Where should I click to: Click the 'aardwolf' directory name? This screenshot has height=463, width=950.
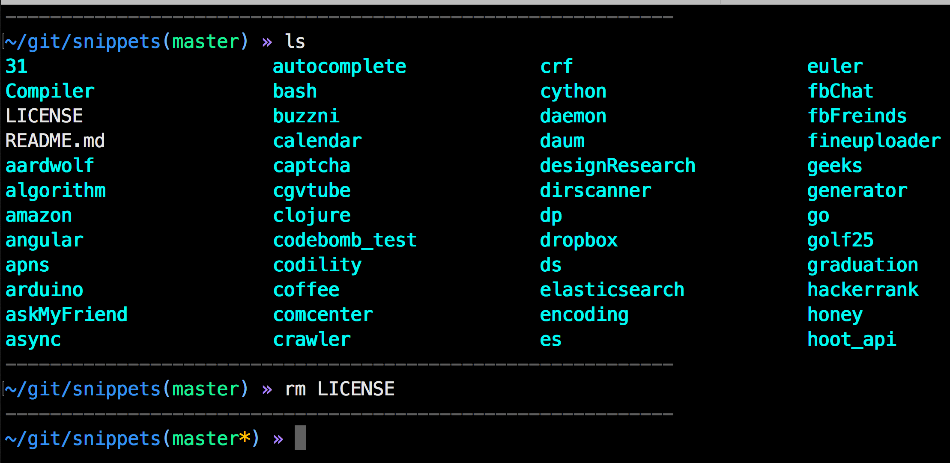[x=50, y=166]
